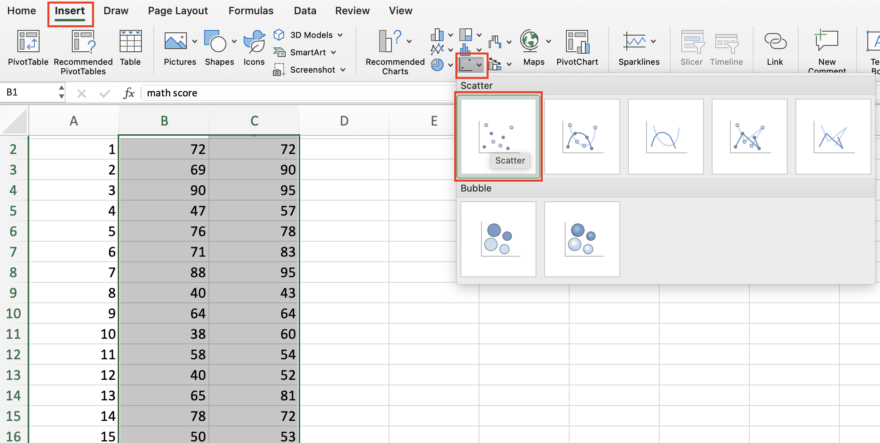
Task: Open the Screenshot dropdown menu
Action: pyautogui.click(x=343, y=70)
